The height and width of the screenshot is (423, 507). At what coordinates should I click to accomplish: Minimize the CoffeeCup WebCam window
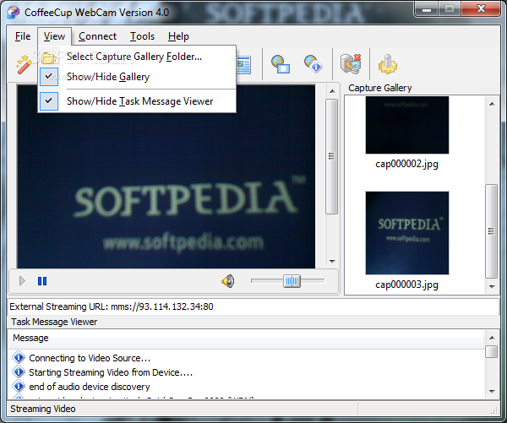[x=427, y=9]
